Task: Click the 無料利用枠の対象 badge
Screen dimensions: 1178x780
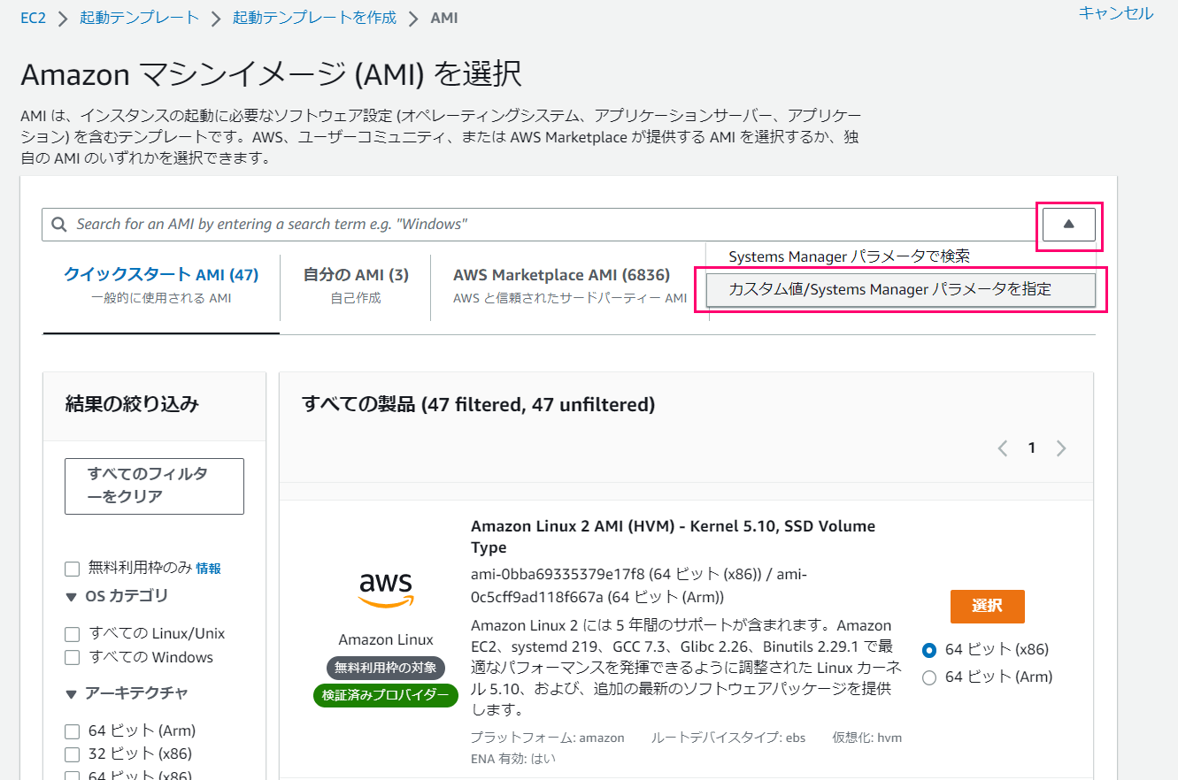Action: [385, 668]
